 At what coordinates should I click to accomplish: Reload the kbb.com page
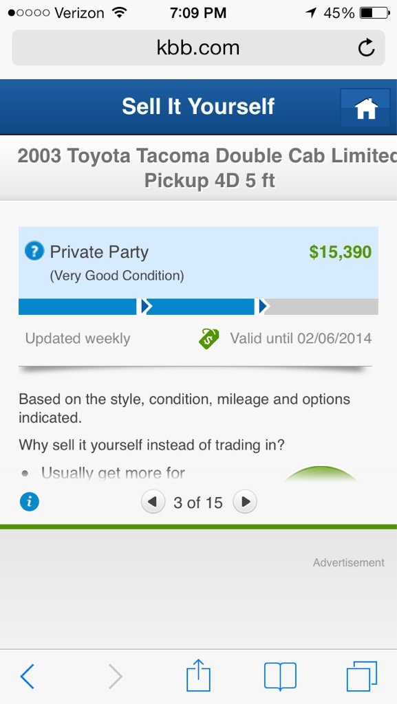pyautogui.click(x=366, y=47)
